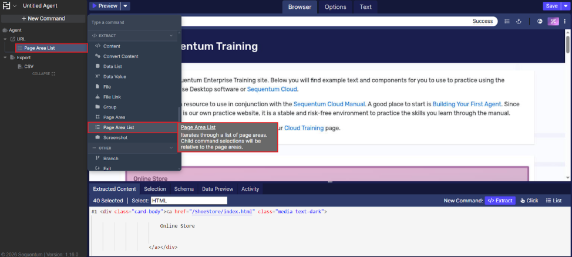Screen dimensions: 572x257
Task: Collapse the Export tree node
Action: click(5, 58)
